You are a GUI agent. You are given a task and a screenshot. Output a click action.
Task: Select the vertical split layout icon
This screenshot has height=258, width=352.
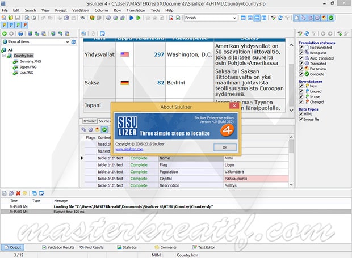(264, 18)
